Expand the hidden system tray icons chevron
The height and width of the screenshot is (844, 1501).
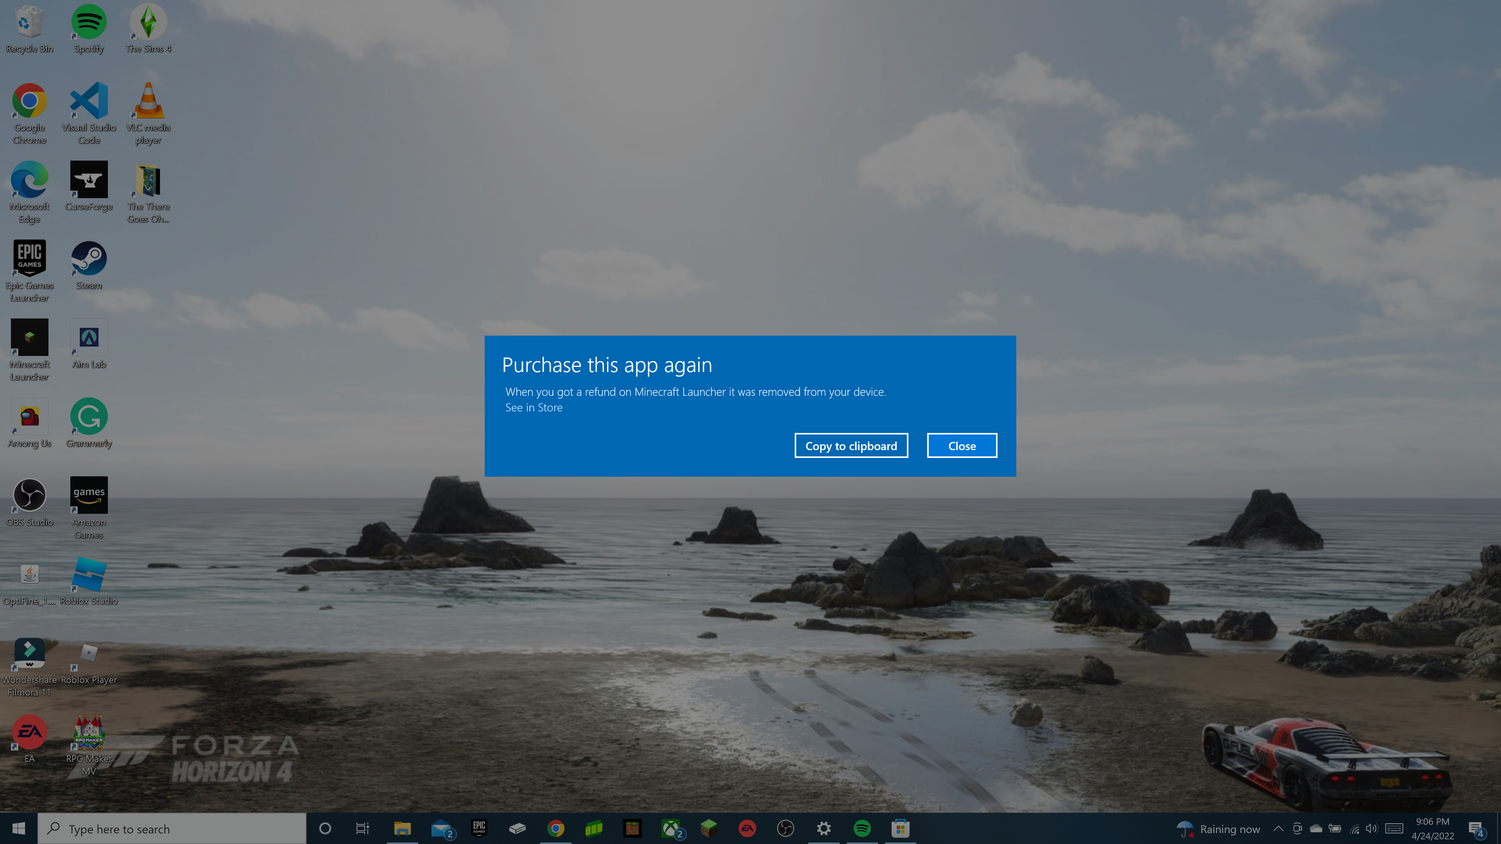coord(1278,828)
